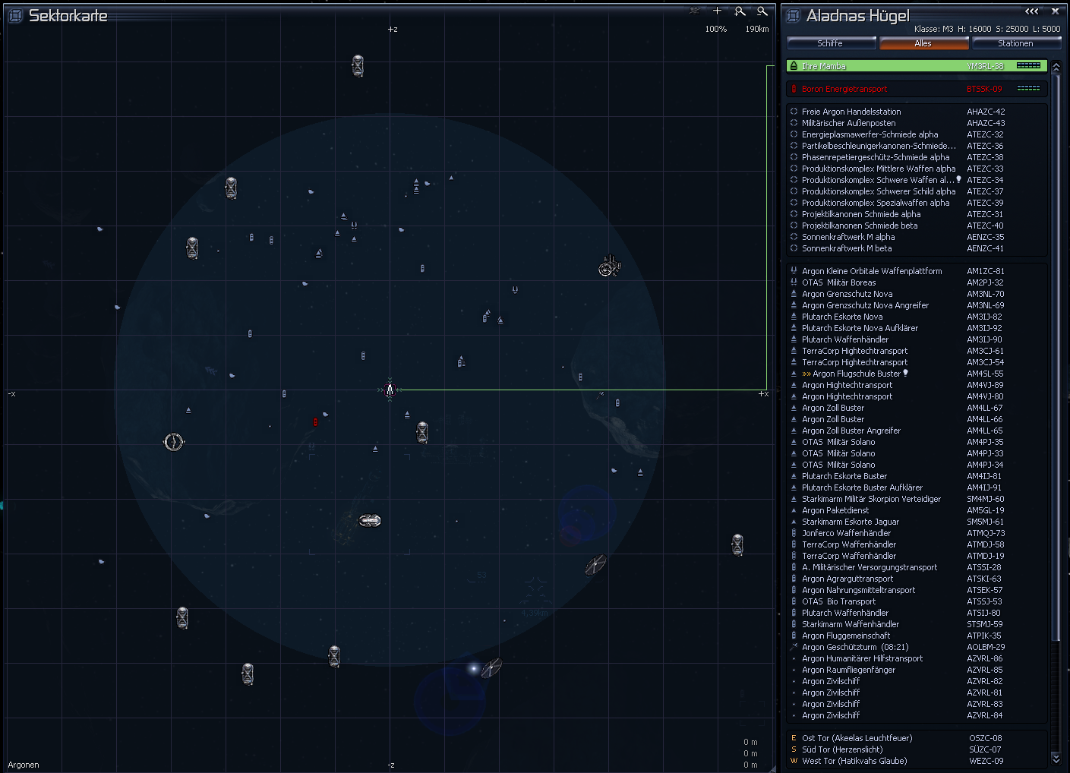Click the Sektorkarte cube icon
This screenshot has height=773, width=1070.
[15, 15]
